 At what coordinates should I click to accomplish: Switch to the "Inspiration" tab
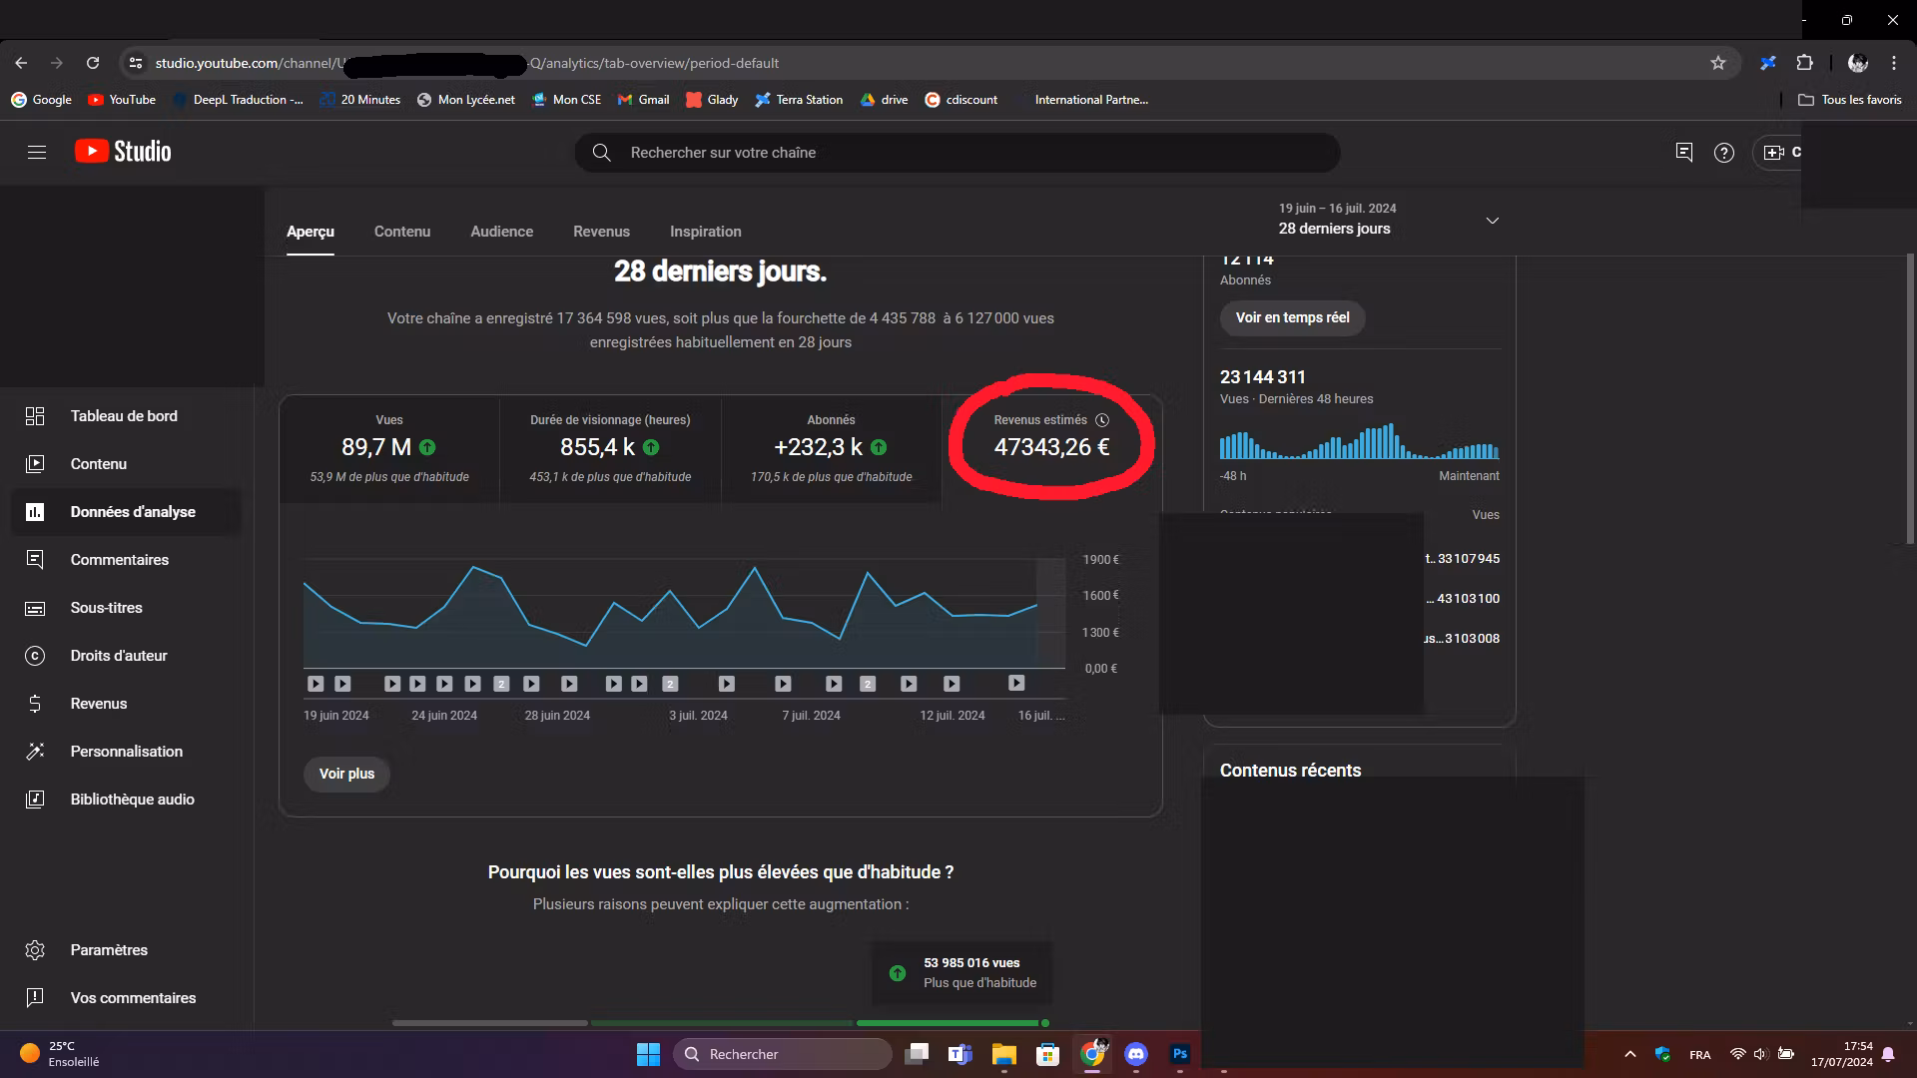(706, 232)
